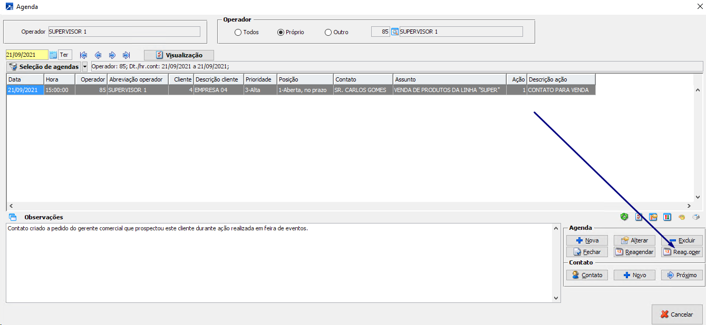The height and width of the screenshot is (325, 706).
Task: Sort by the Hora column header
Action: tap(60, 79)
